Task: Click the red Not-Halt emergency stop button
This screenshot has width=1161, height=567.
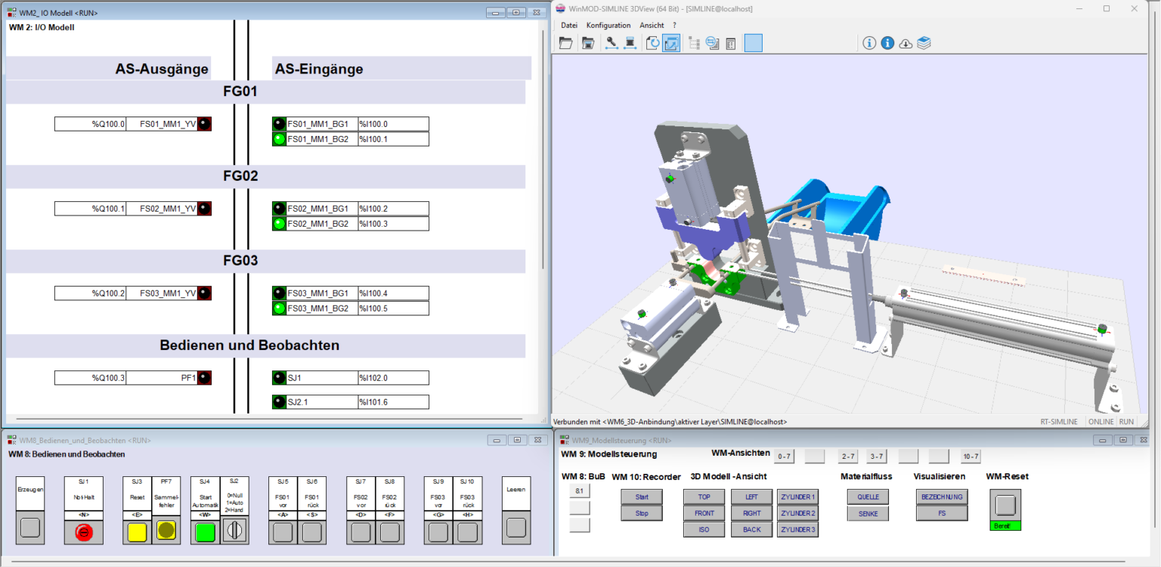Action: click(83, 532)
